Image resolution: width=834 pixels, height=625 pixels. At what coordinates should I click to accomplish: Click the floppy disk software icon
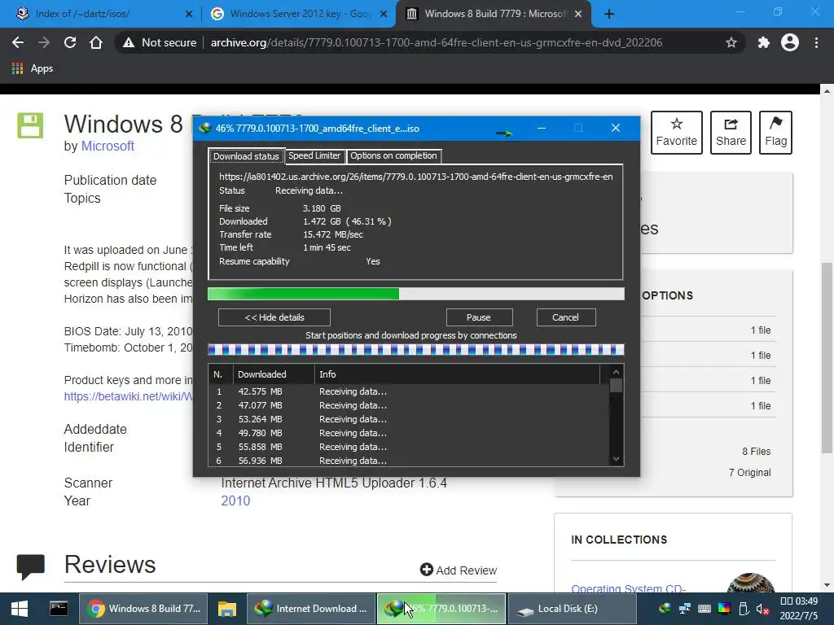tap(30, 125)
